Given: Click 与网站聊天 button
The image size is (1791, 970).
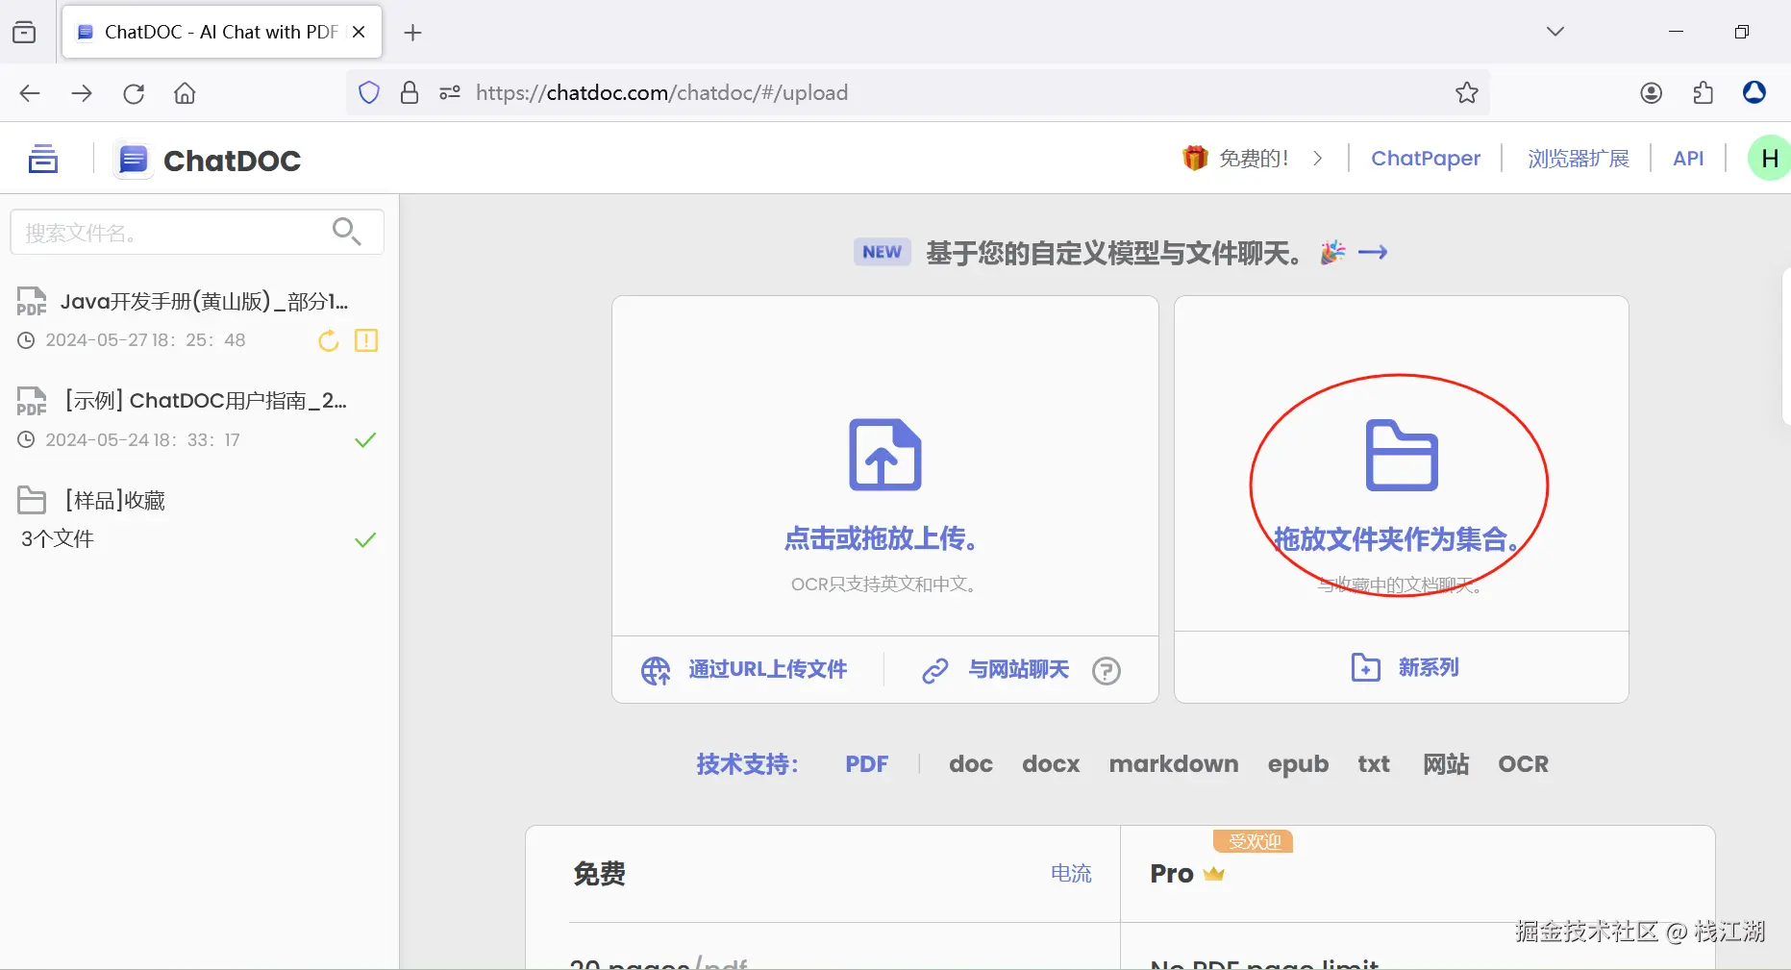Looking at the screenshot, I should coord(996,670).
